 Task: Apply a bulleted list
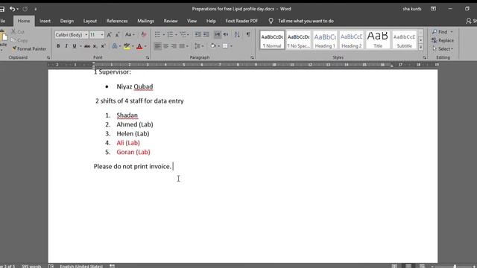coord(157,35)
